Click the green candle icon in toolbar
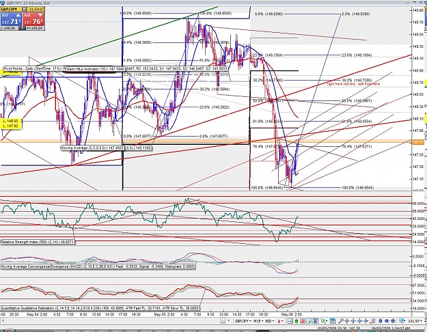 pyautogui.click(x=297, y=321)
